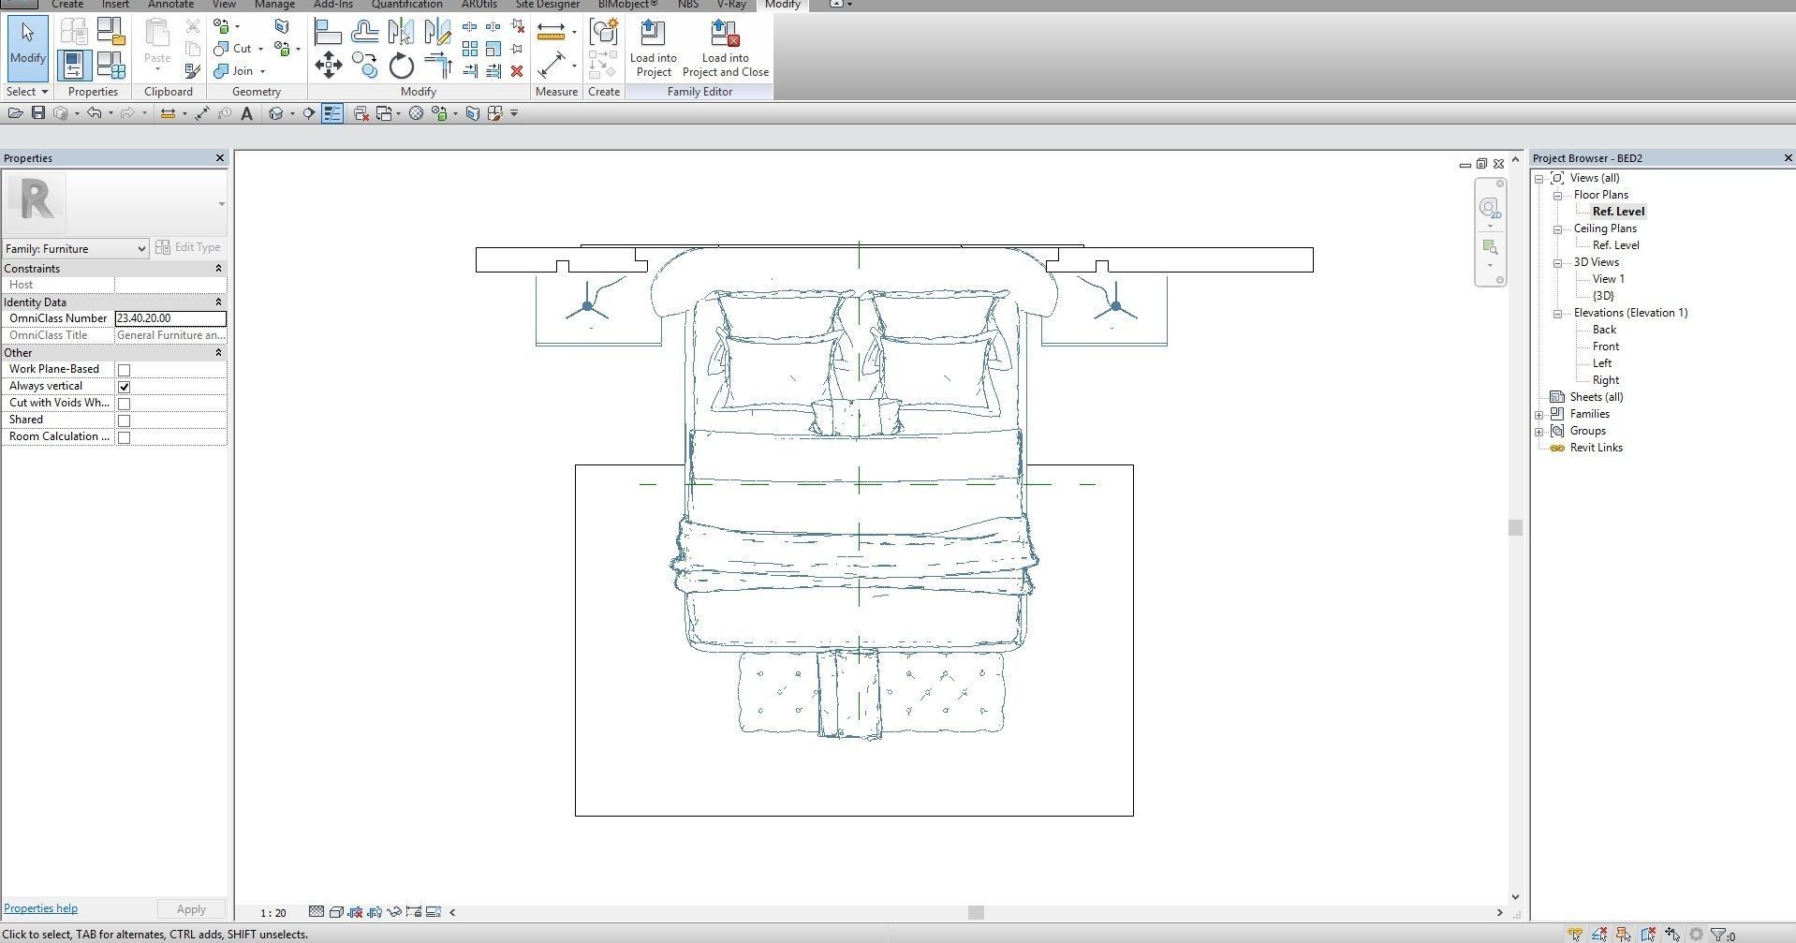The height and width of the screenshot is (943, 1796).
Task: Click the red Delete X icon
Action: tap(517, 71)
